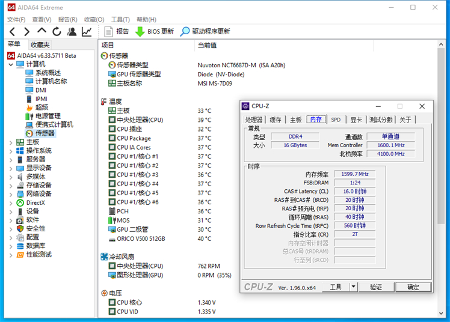
Task: Open the 文件(F) menu
Action: [x=16, y=19]
